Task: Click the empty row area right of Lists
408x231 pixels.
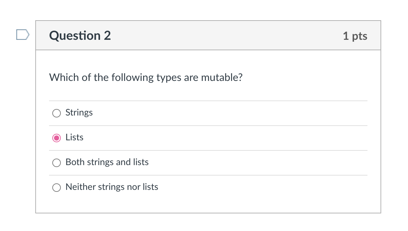Action: click(226, 138)
